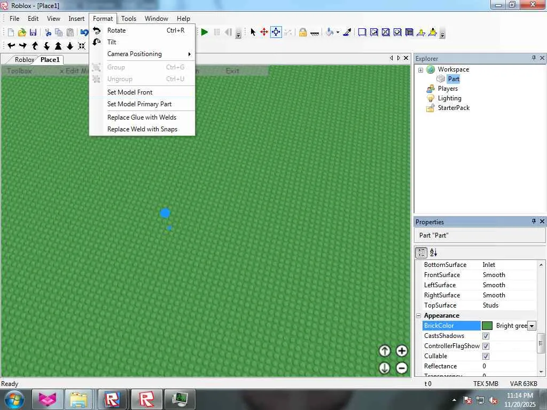Open a file with the folder icon
Image resolution: width=547 pixels, height=410 pixels.
pos(22,33)
